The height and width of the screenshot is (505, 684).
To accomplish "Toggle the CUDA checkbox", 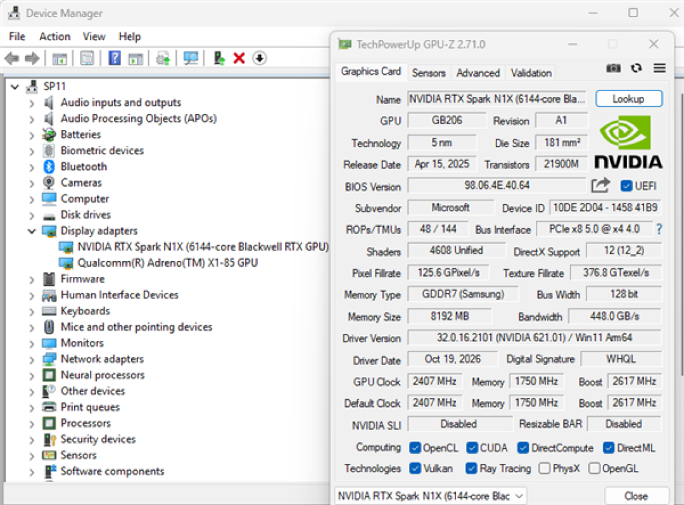I will 472,448.
